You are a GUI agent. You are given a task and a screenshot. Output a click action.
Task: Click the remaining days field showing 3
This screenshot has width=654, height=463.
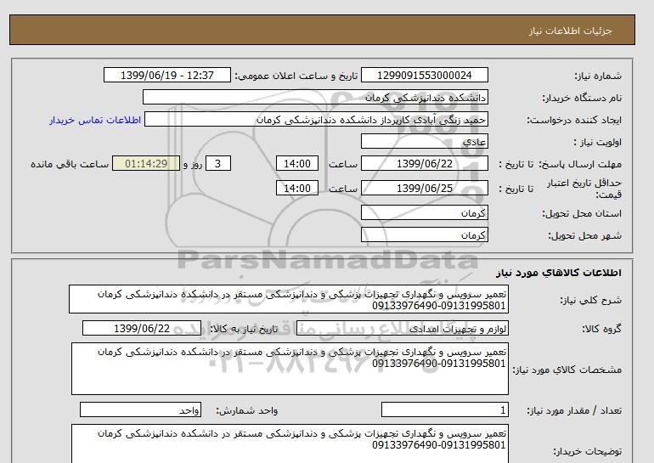pyautogui.click(x=218, y=163)
